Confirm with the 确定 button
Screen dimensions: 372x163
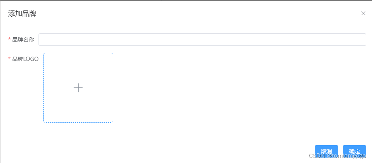pyautogui.click(x=354, y=151)
